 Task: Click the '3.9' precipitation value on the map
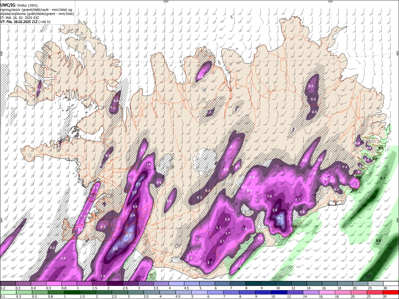tap(115, 249)
